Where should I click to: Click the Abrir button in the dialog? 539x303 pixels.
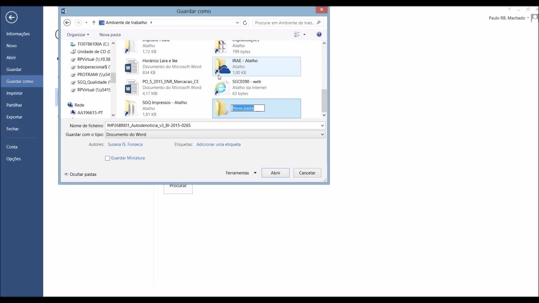[275, 173]
